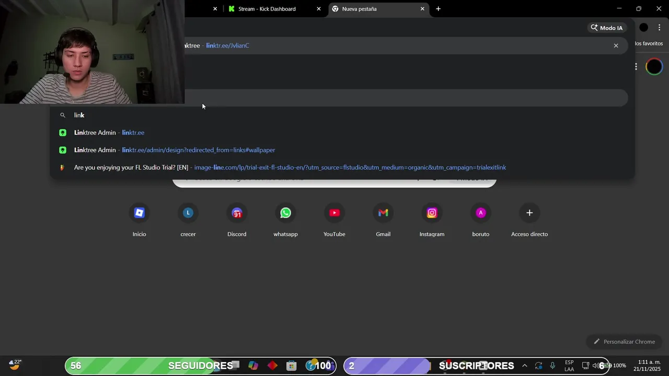The width and height of the screenshot is (669, 376).
Task: Click the magnifier icon next to 'link'
Action: pos(63,115)
